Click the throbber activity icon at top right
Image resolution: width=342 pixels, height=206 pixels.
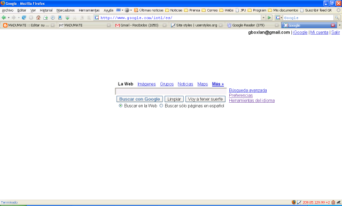tap(338, 10)
